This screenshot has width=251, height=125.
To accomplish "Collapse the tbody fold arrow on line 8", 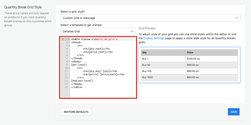I will (69, 61).
